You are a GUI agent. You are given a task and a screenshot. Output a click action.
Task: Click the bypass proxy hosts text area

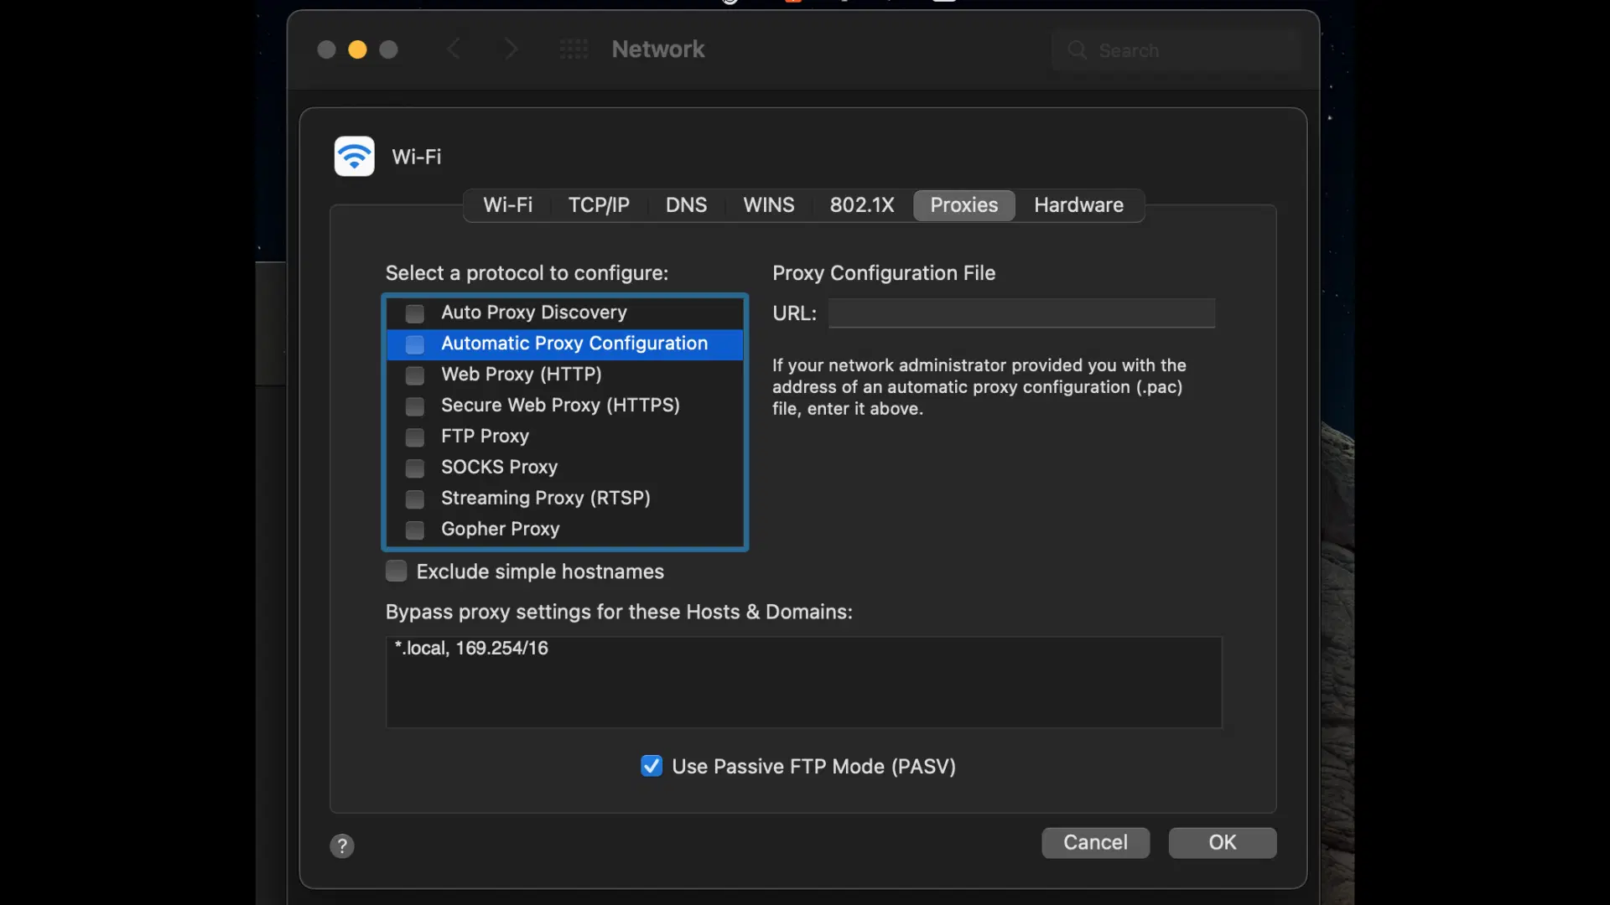[803, 682]
